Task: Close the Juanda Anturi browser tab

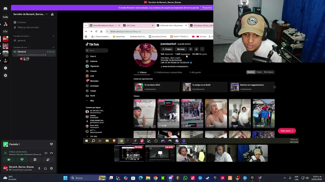Action: click(x=186, y=25)
